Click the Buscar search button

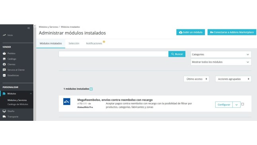tap(177, 54)
